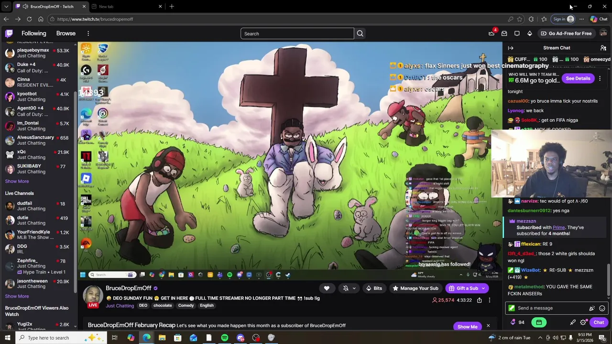Image resolution: width=612 pixels, height=344 pixels.
Task: Open browser settings and more menu
Action: pyautogui.click(x=581, y=19)
